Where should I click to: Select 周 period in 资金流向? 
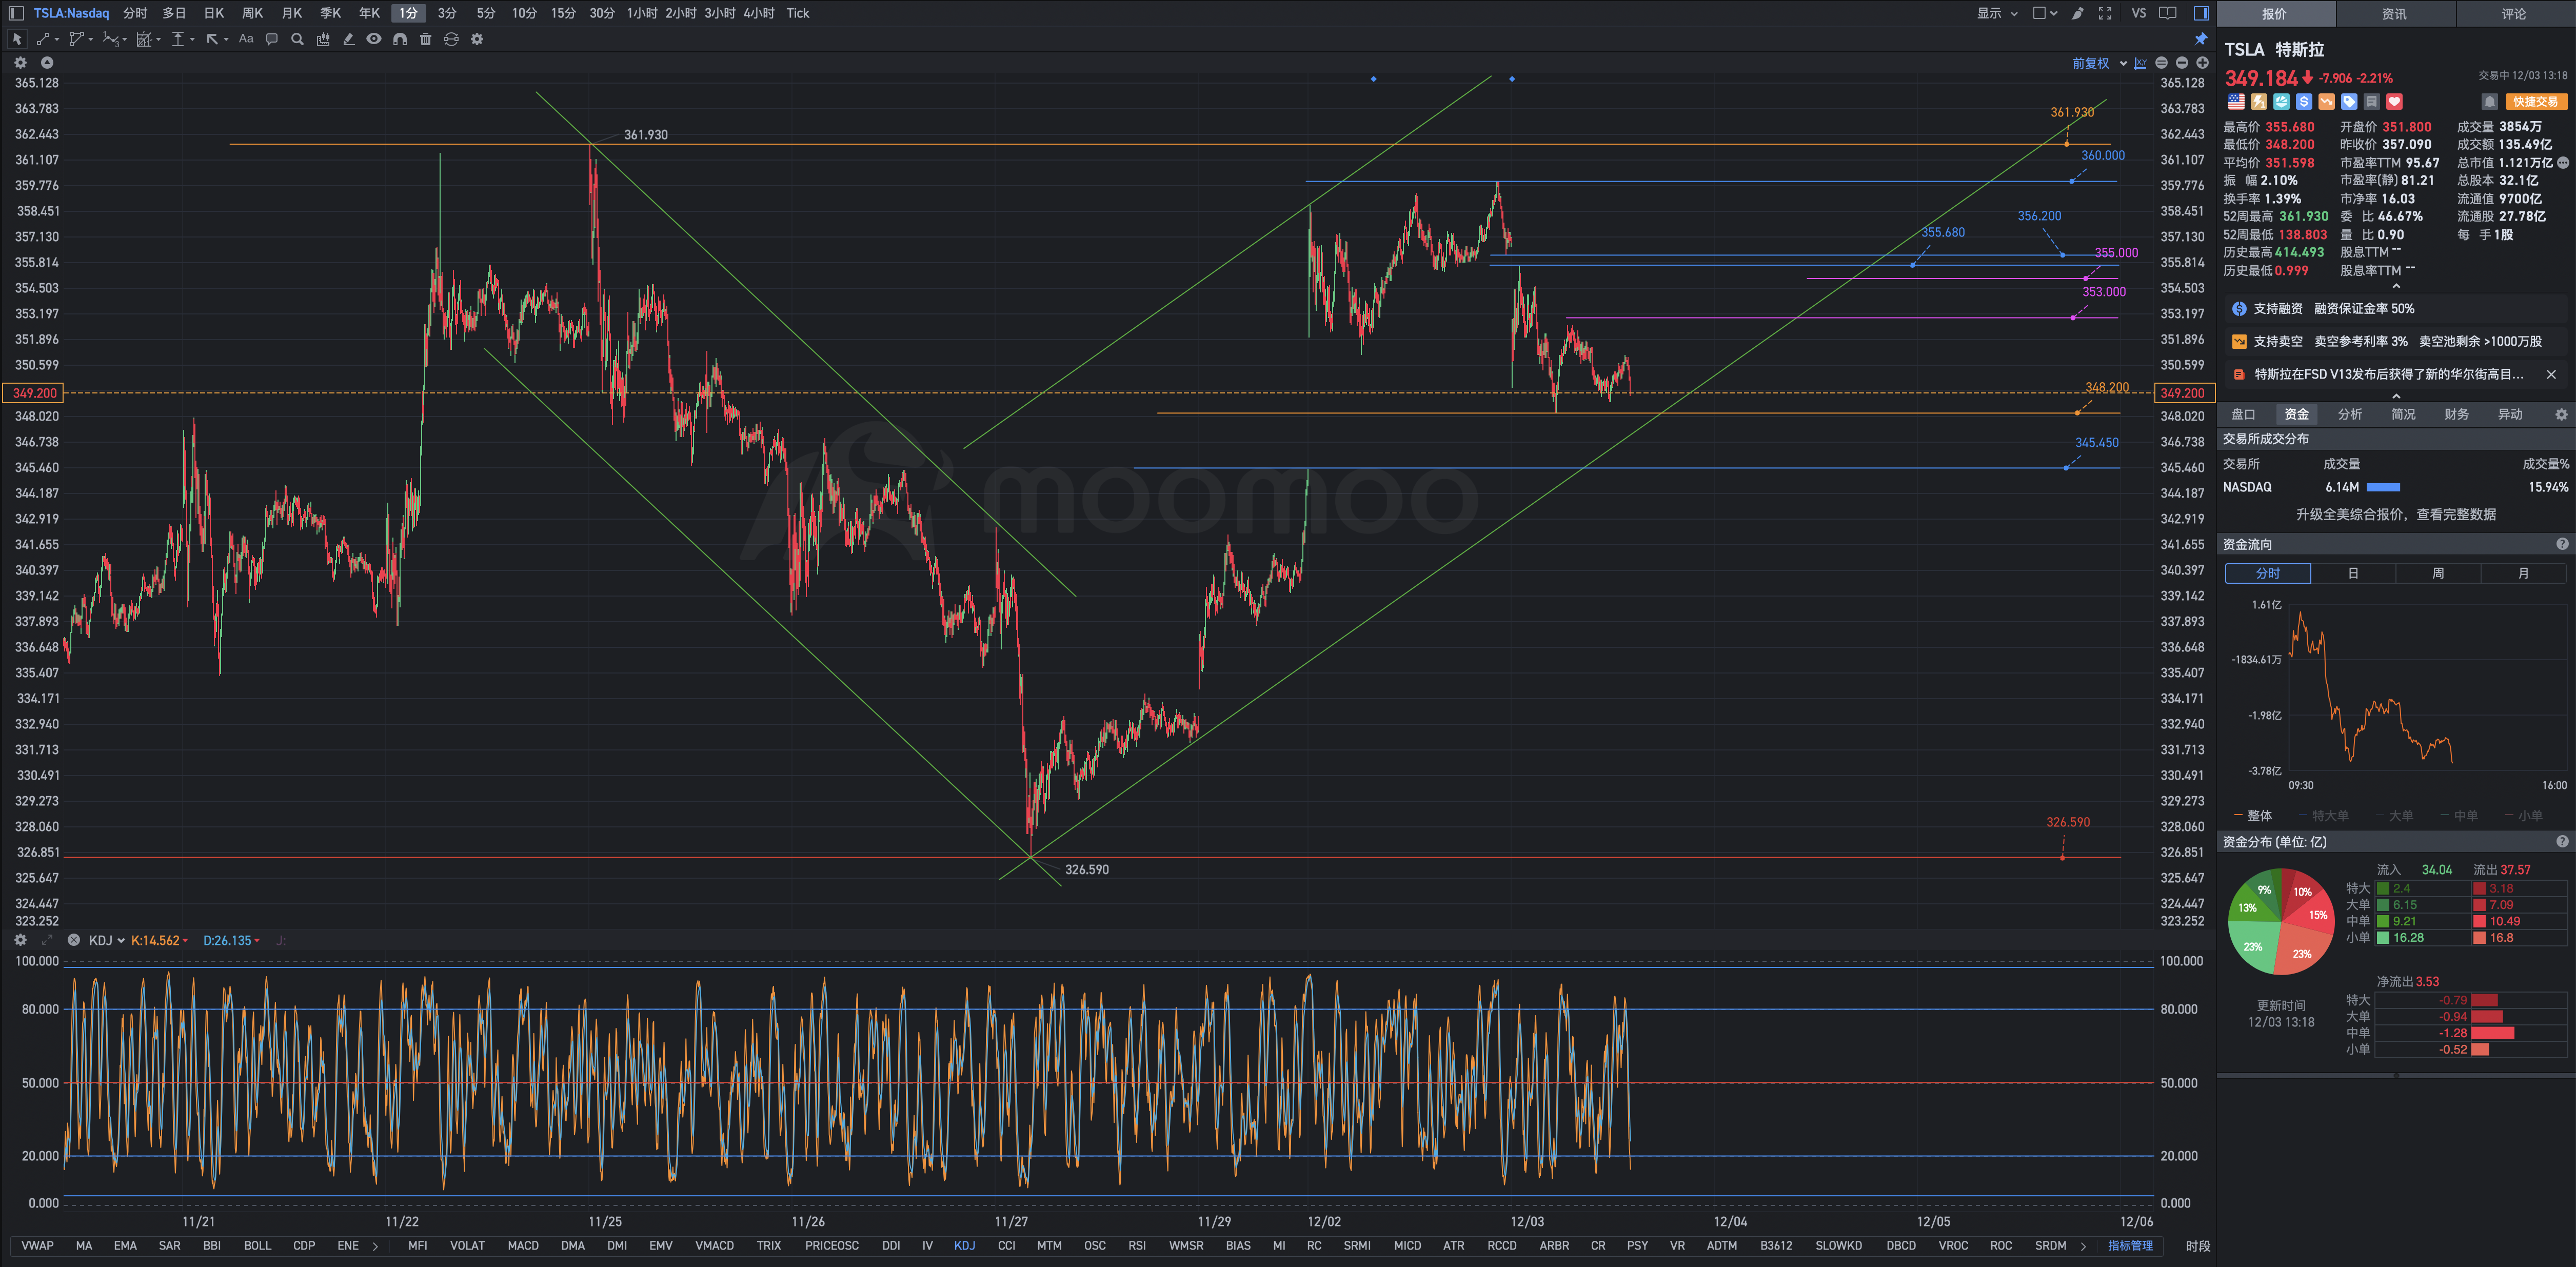[2438, 573]
